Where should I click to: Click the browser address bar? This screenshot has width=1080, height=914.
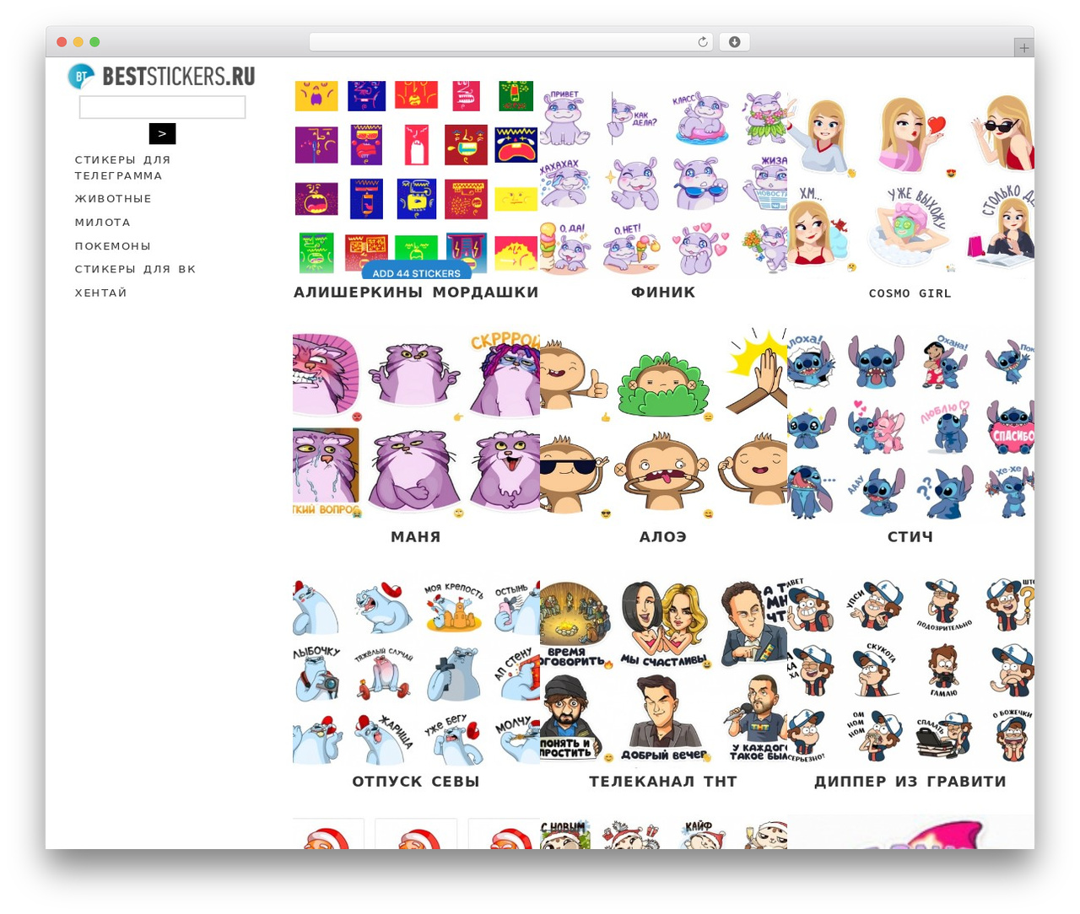(x=510, y=42)
